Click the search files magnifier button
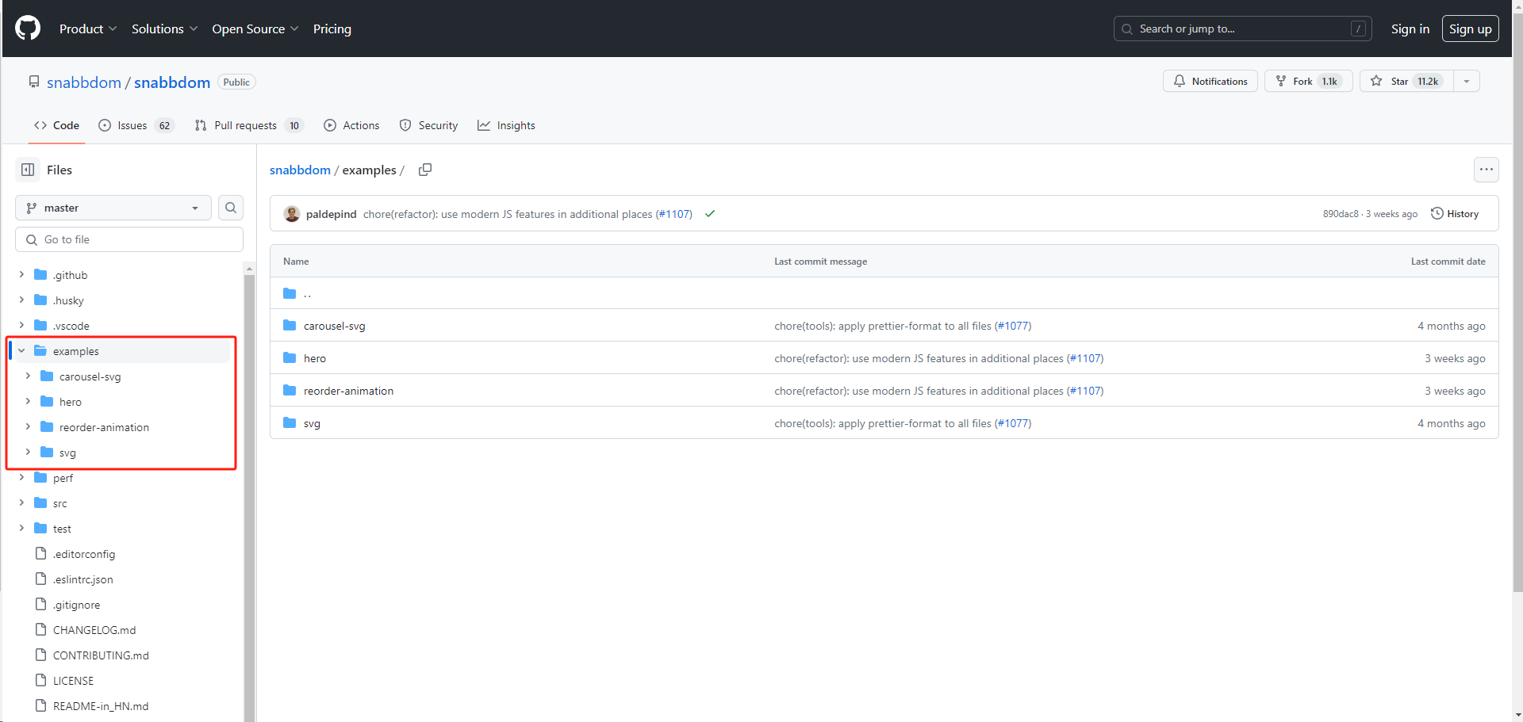This screenshot has width=1523, height=722. pos(231,208)
